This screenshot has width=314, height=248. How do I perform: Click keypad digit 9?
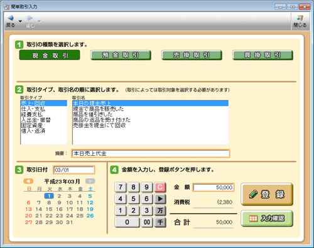tap(146, 187)
